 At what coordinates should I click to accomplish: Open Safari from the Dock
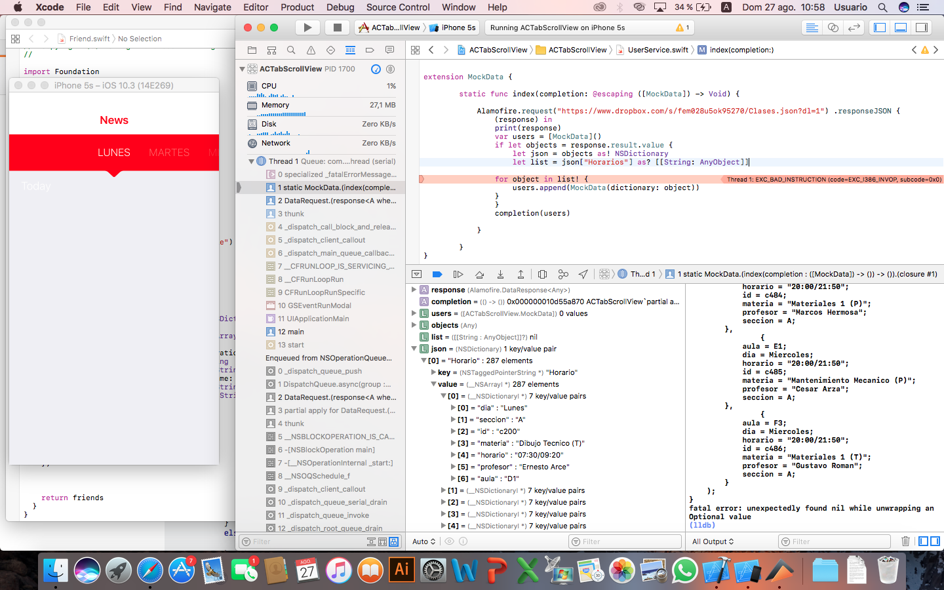coord(150,570)
